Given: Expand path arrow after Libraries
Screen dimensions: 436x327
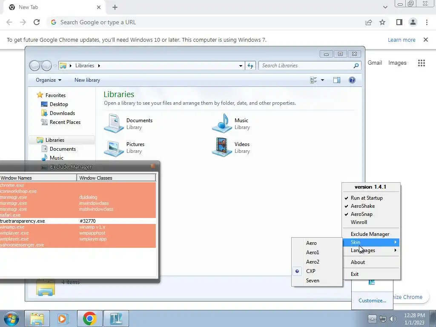Looking at the screenshot, I should click(99, 66).
